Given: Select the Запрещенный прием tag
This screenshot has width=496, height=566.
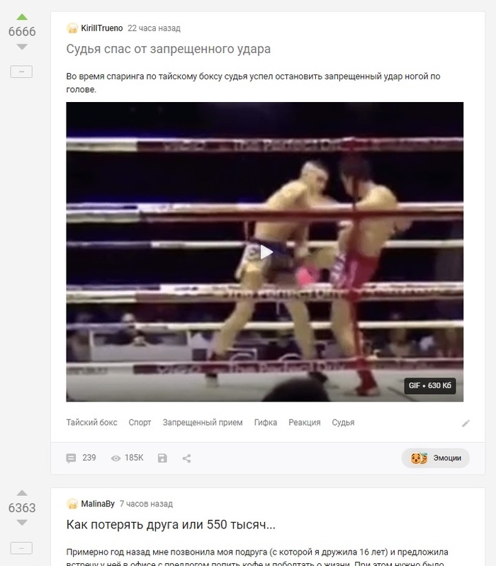Looking at the screenshot, I should [203, 422].
